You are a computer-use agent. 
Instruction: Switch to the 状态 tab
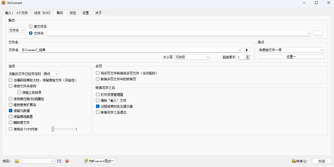[73, 13]
